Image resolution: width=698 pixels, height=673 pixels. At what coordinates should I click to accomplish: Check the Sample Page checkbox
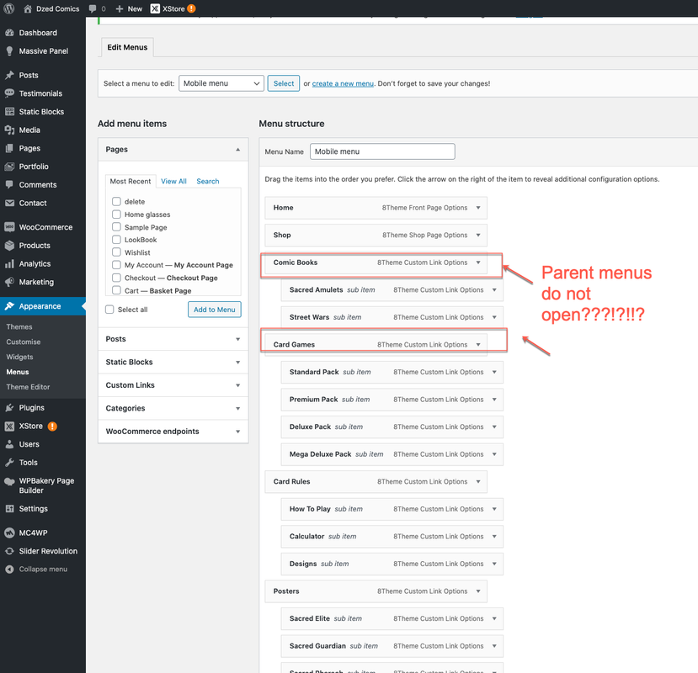(x=117, y=227)
